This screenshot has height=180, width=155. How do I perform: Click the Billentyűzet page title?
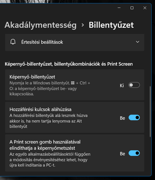pos(111,25)
